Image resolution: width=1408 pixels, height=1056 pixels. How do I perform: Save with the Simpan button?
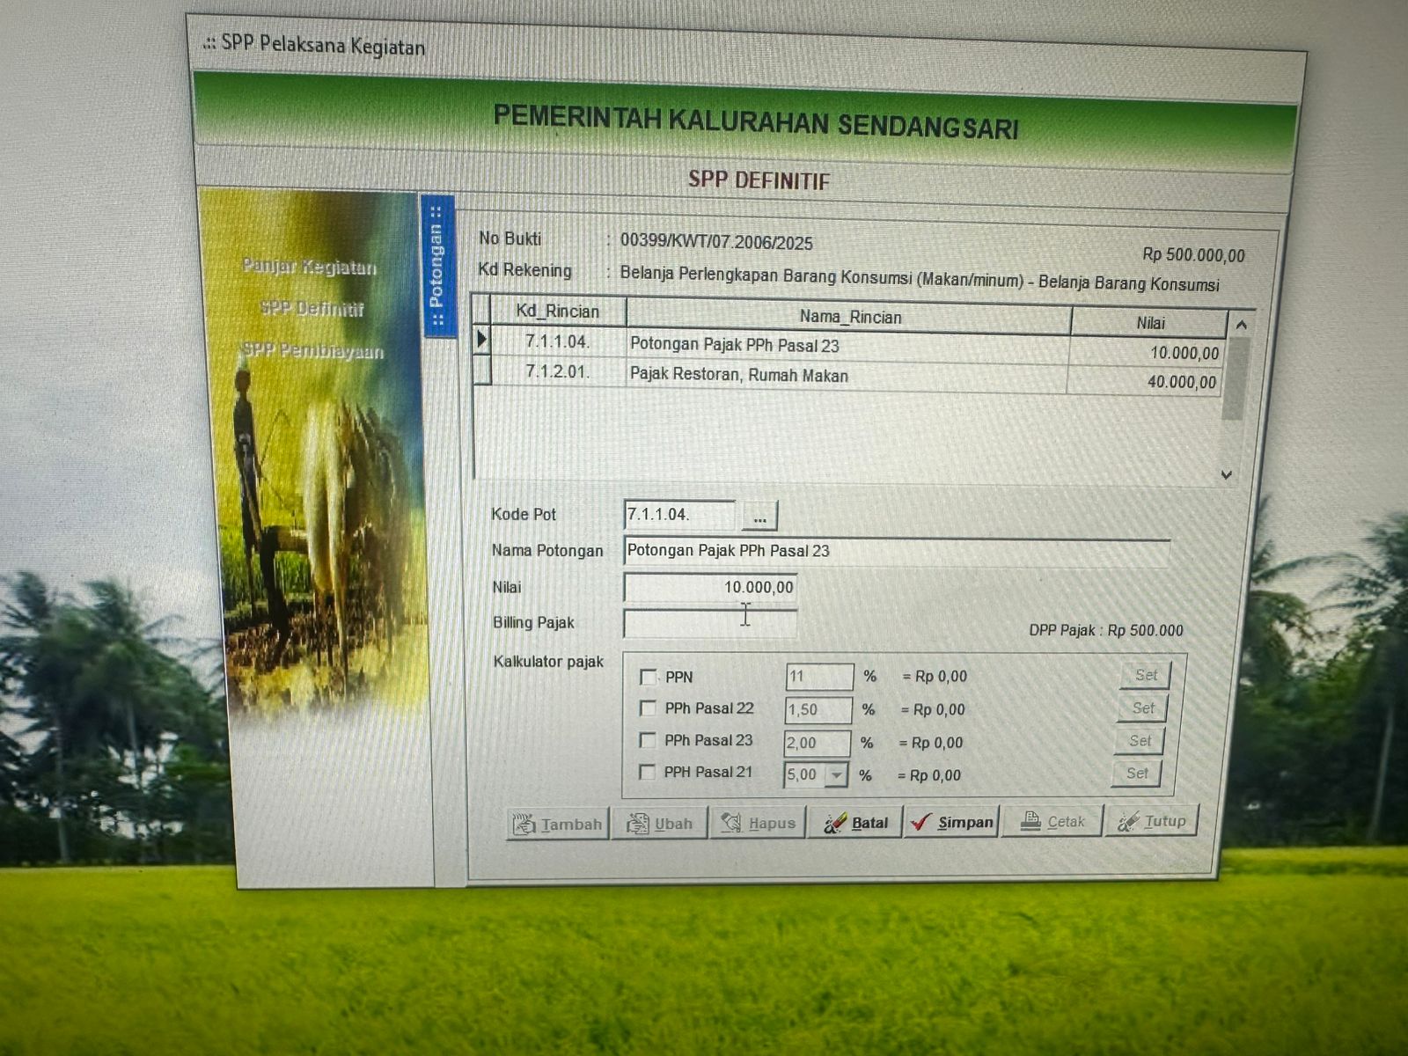(951, 822)
